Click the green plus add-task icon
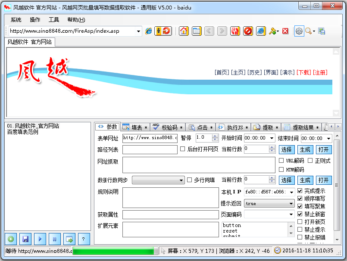Viewport: 347px width, 261px height. [11, 239]
